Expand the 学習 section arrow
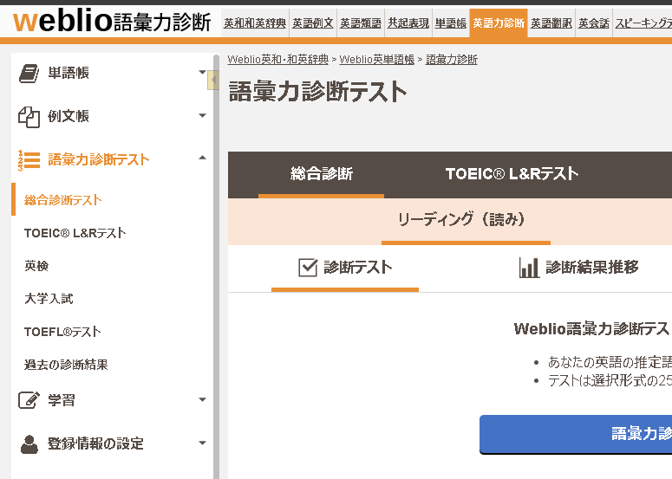This screenshot has width=672, height=479. pyautogui.click(x=203, y=400)
